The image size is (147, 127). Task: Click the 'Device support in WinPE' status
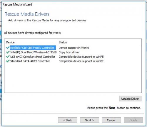click(74, 48)
